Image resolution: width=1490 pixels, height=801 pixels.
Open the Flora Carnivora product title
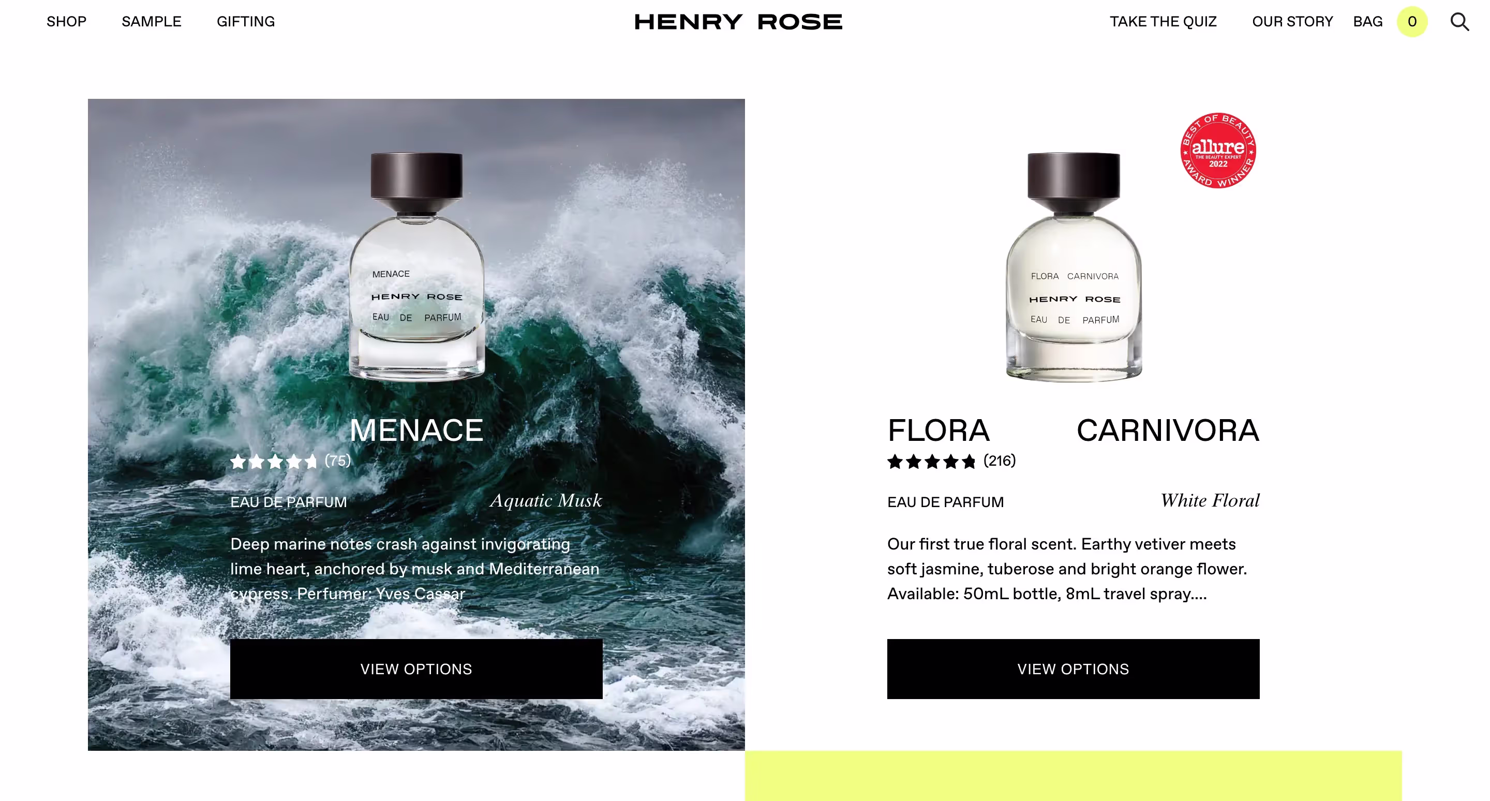(1074, 431)
